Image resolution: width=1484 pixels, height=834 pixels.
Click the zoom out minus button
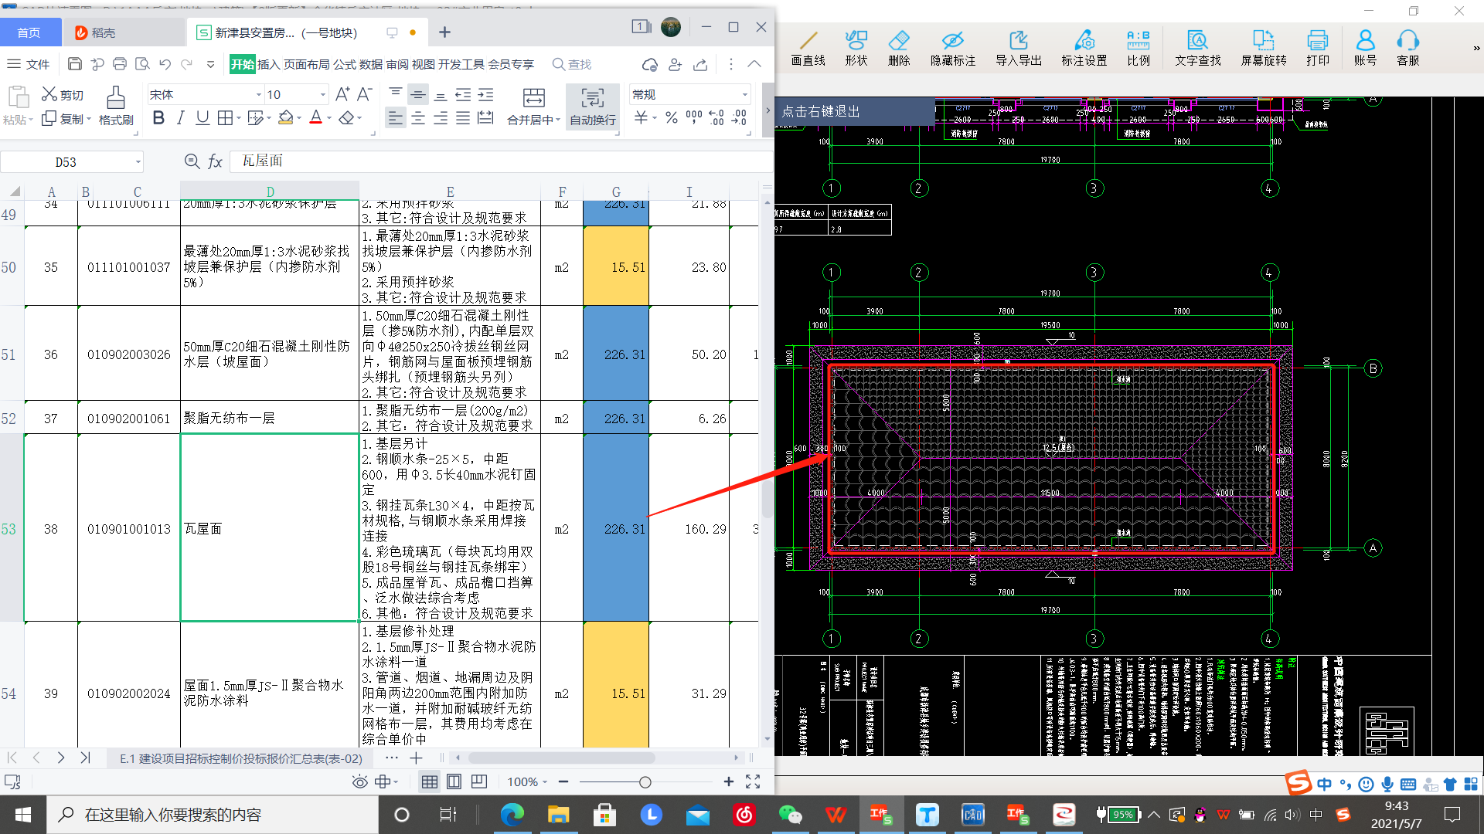point(563,781)
